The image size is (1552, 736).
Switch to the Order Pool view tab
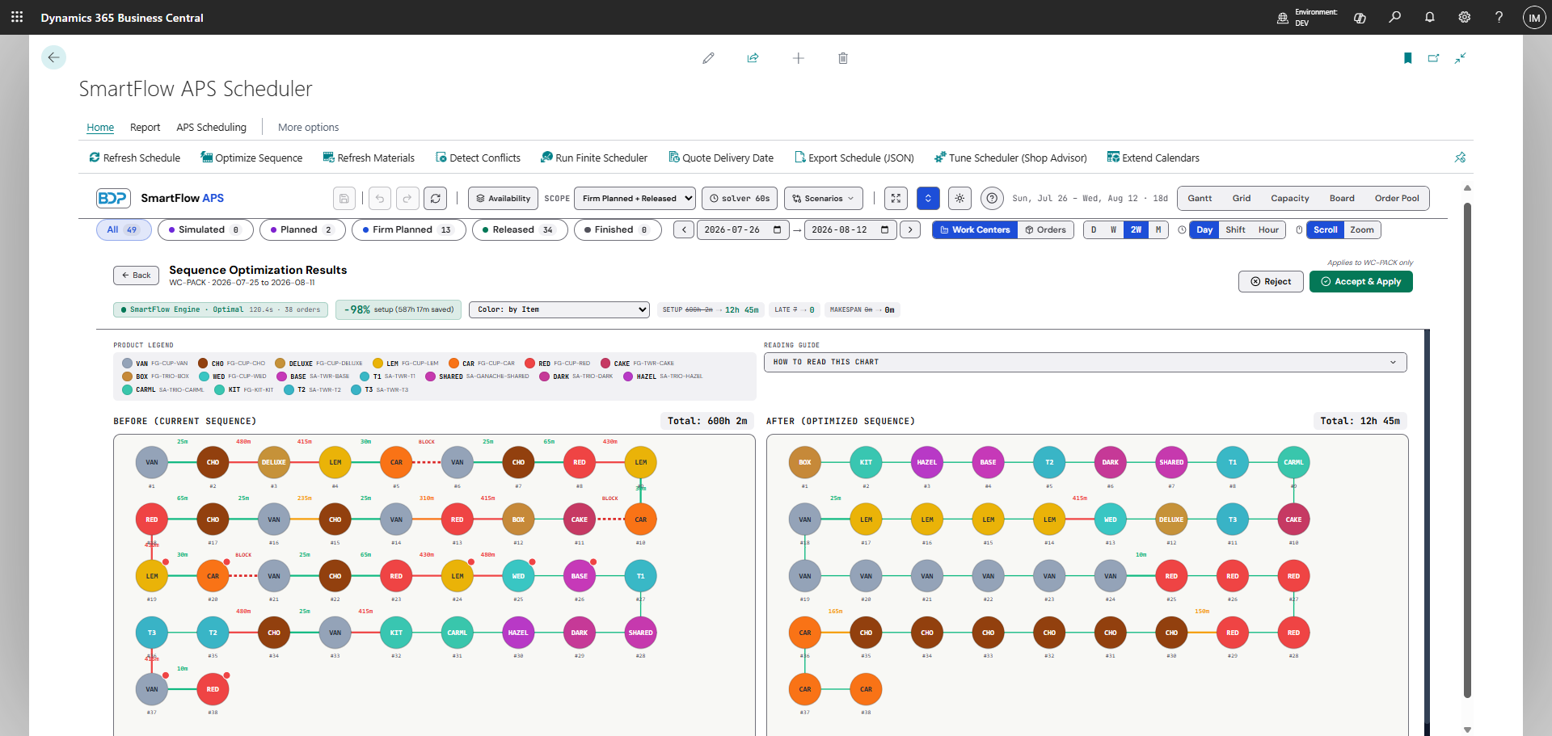click(x=1397, y=198)
